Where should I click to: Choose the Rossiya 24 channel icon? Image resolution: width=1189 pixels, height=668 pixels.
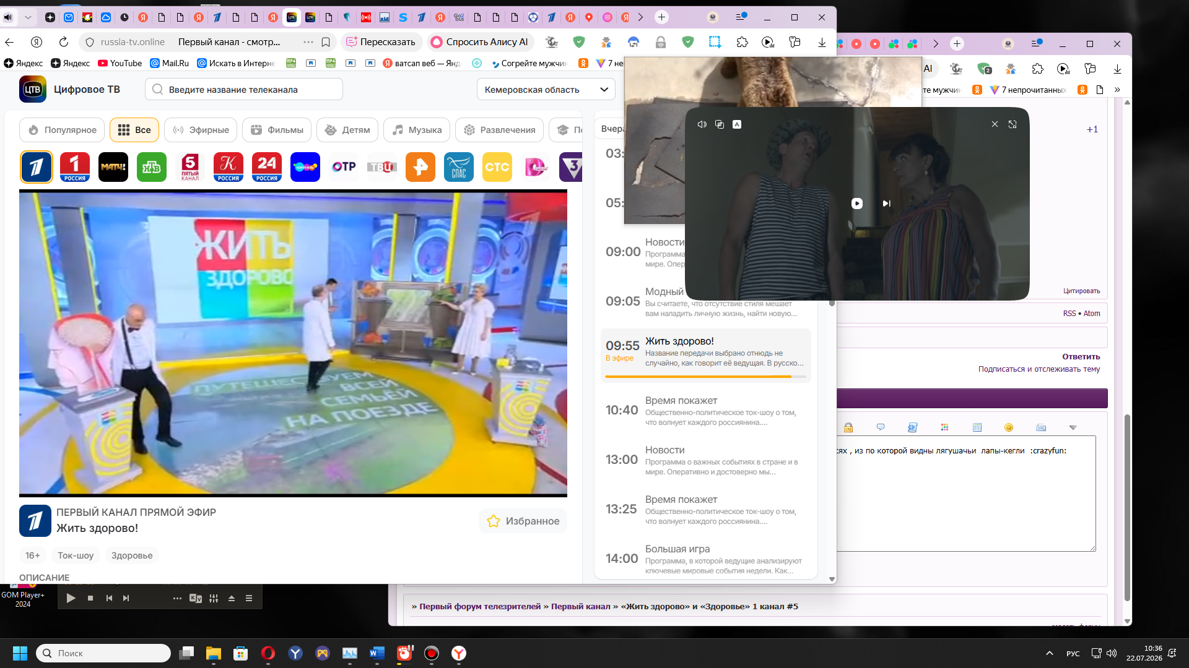[267, 167]
